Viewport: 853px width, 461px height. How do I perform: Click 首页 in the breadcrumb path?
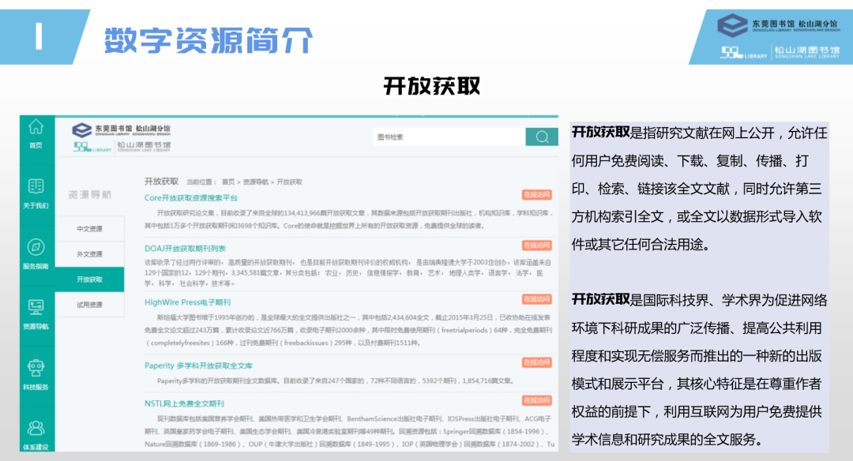pos(228,182)
